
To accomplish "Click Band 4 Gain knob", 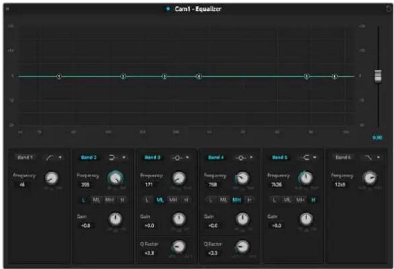I will (x=243, y=219).
